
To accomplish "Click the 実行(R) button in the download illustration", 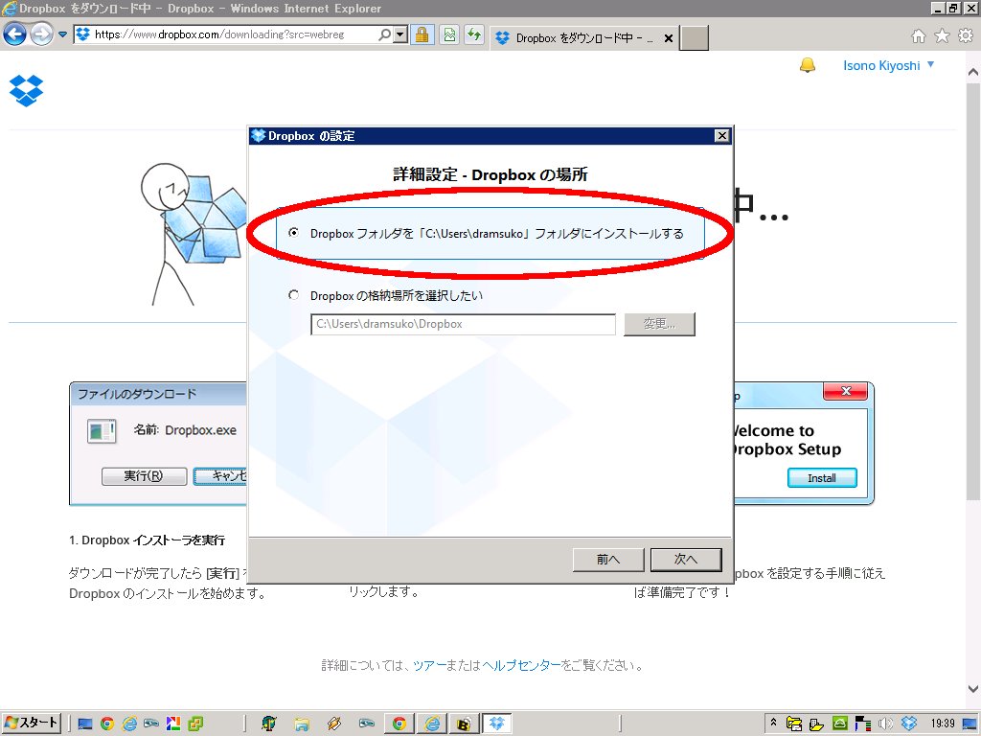I will [144, 476].
